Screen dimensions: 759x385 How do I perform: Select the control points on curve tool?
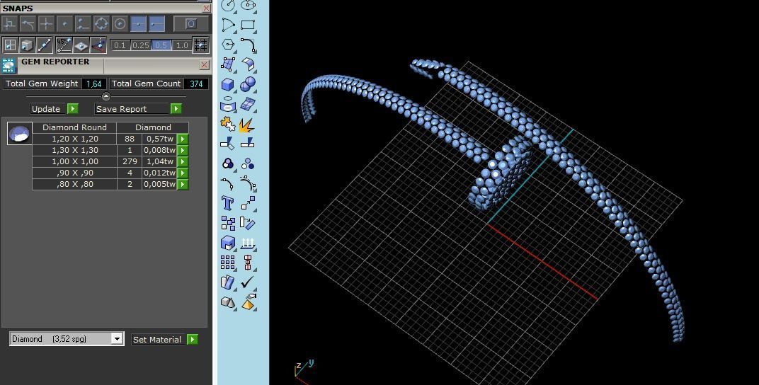[248, 183]
